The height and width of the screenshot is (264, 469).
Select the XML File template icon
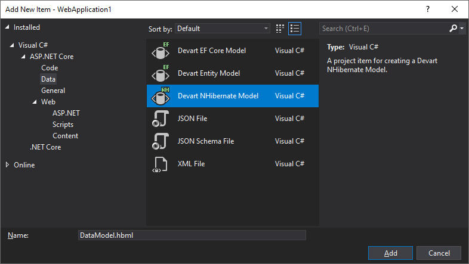click(x=160, y=164)
